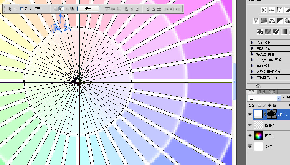
Task: Align bottom edges of paths
Action: click(x=118, y=9)
